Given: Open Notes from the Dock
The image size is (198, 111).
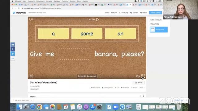Looking at the screenshot, I should pyautogui.click(x=73, y=107).
